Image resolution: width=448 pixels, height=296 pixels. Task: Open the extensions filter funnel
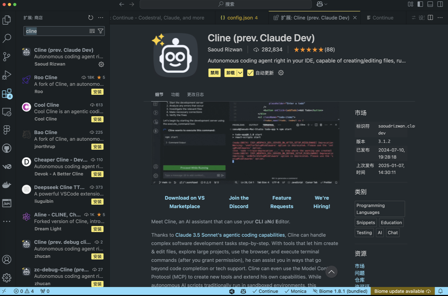[100, 31]
